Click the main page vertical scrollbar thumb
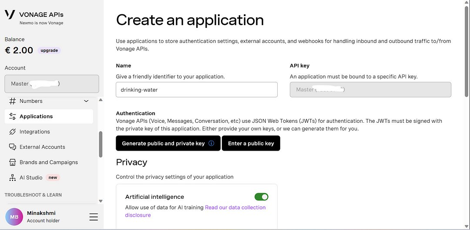470x230 pixels. tap(467, 51)
